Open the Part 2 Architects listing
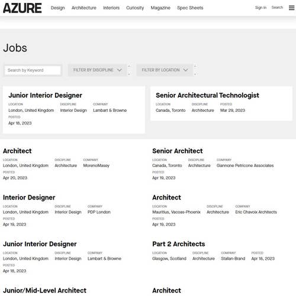 tap(179, 244)
